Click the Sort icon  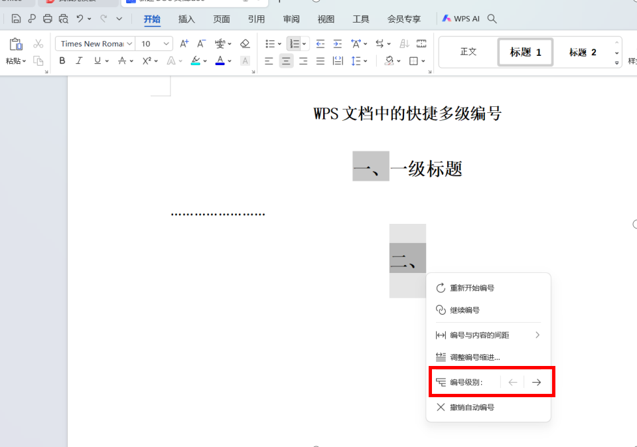coord(404,44)
